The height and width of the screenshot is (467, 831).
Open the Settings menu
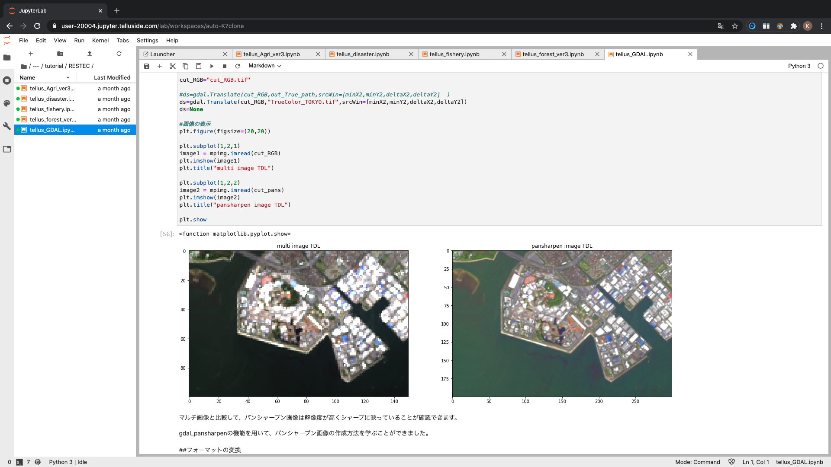(x=148, y=40)
